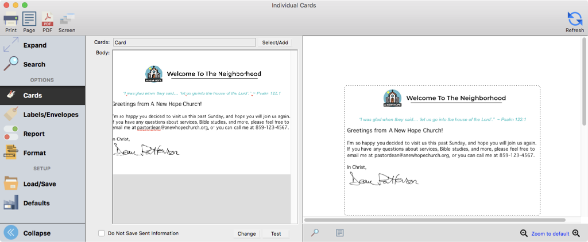The image size is (588, 242).
Task: Open the Select/Add cards button
Action: click(x=275, y=42)
